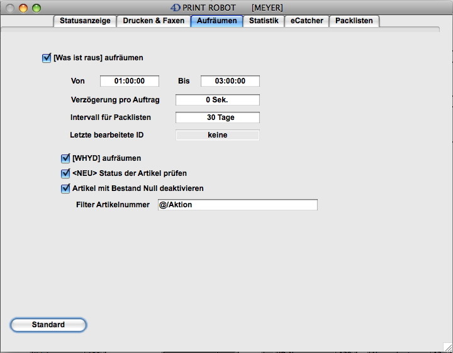Go to the Statistik tab
The width and height of the screenshot is (453, 353).
264,21
